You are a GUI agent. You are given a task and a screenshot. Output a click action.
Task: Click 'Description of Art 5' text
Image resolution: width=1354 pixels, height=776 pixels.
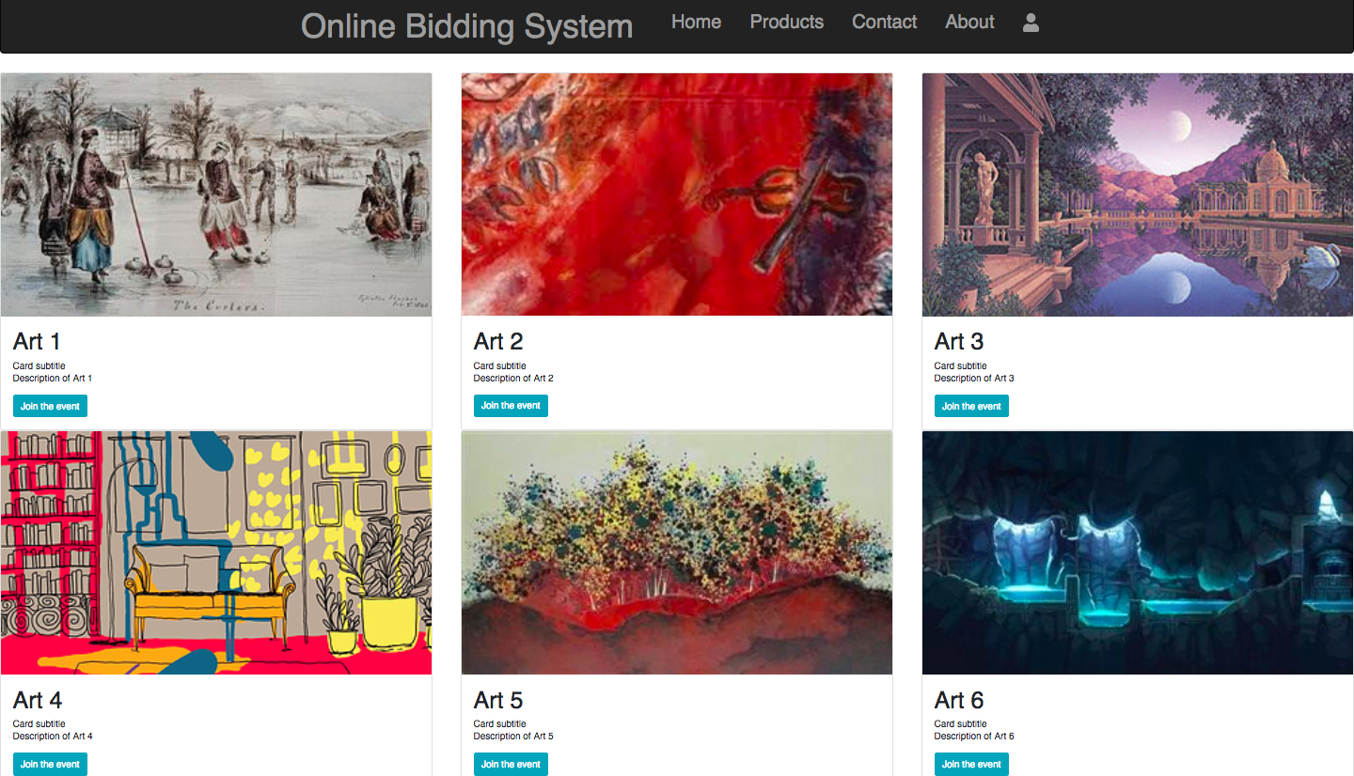click(513, 737)
